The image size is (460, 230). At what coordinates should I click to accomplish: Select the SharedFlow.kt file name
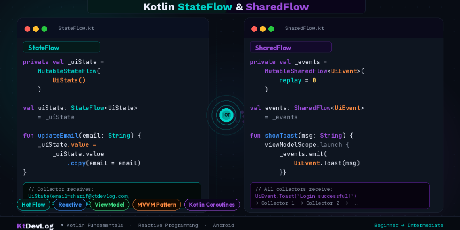[x=305, y=29]
